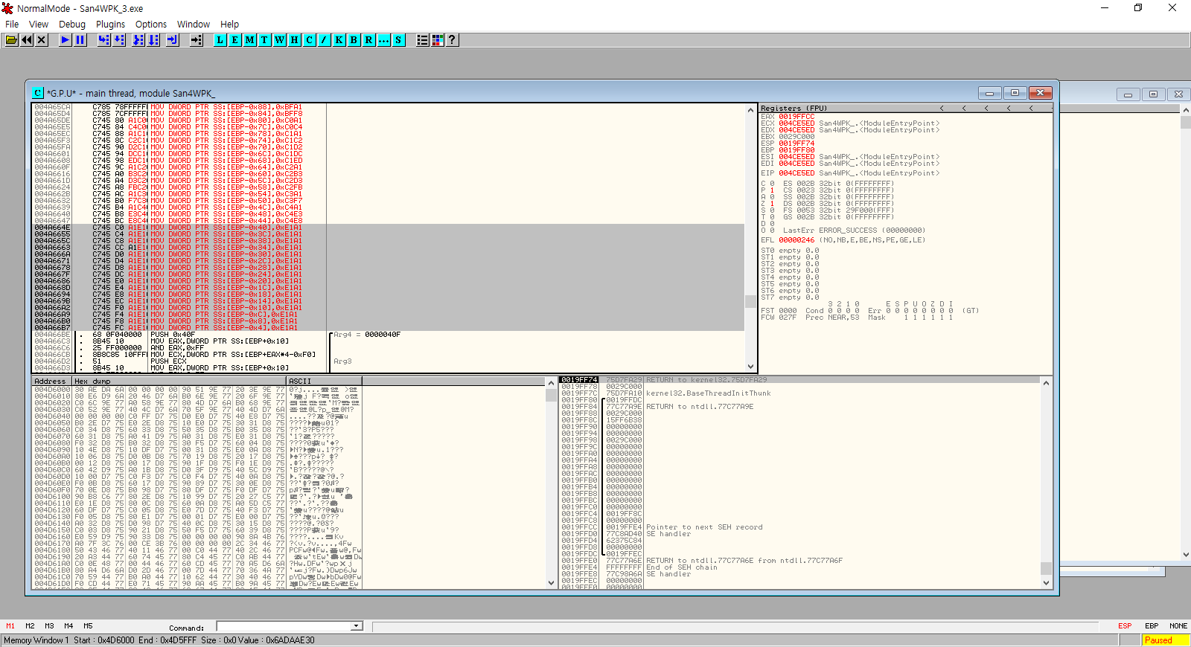
Task: Show Breakpoints with the B icon
Action: coord(354,40)
